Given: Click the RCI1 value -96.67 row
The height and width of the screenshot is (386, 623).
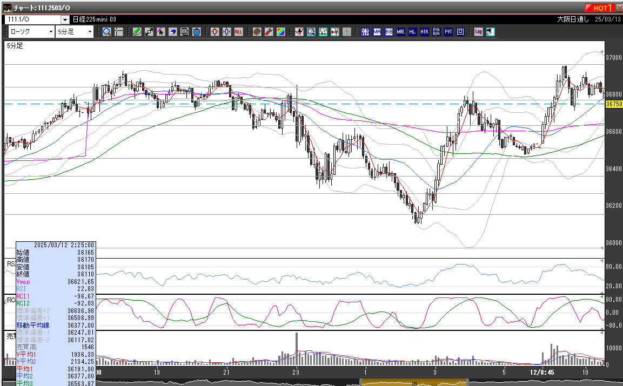Looking at the screenshot, I should (x=56, y=296).
